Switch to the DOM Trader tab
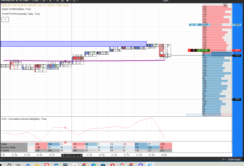 [x=234, y=159]
